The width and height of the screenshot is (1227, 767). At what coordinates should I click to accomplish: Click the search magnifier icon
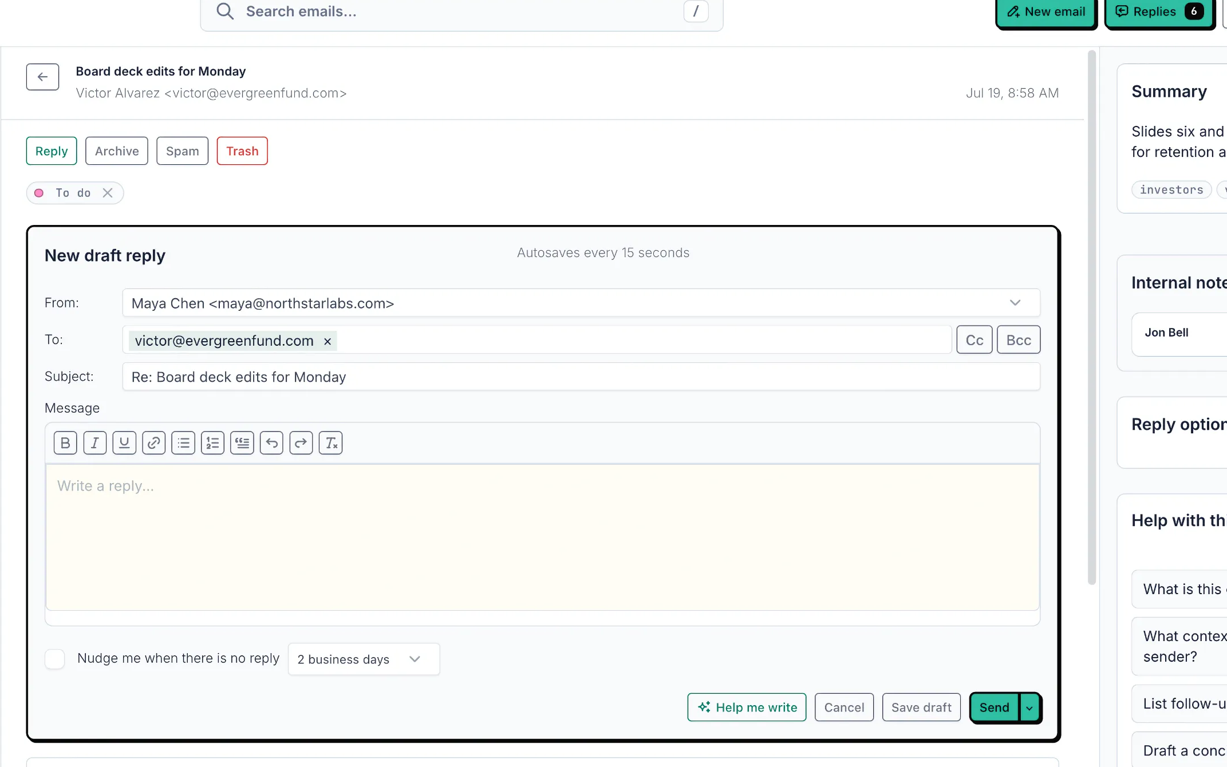(225, 11)
